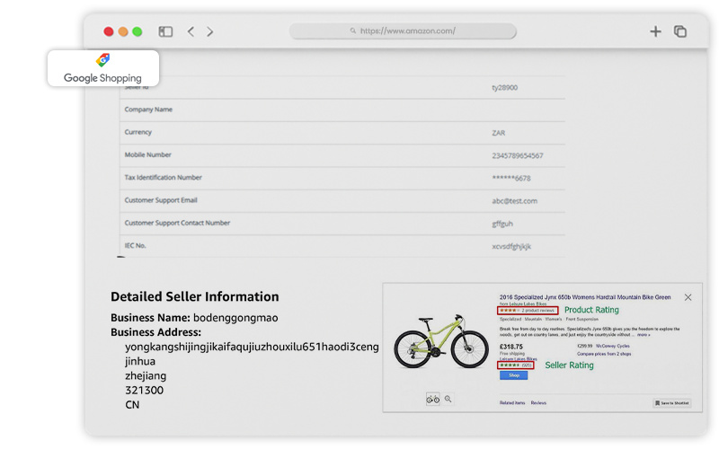Select the small bike thumbnail icon
This screenshot has width=719, height=449.
click(433, 399)
